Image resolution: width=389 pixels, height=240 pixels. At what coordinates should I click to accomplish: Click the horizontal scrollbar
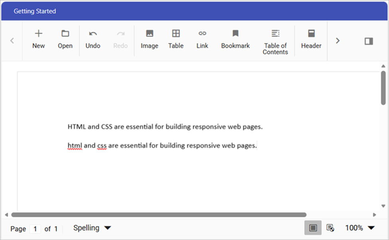coord(160,214)
